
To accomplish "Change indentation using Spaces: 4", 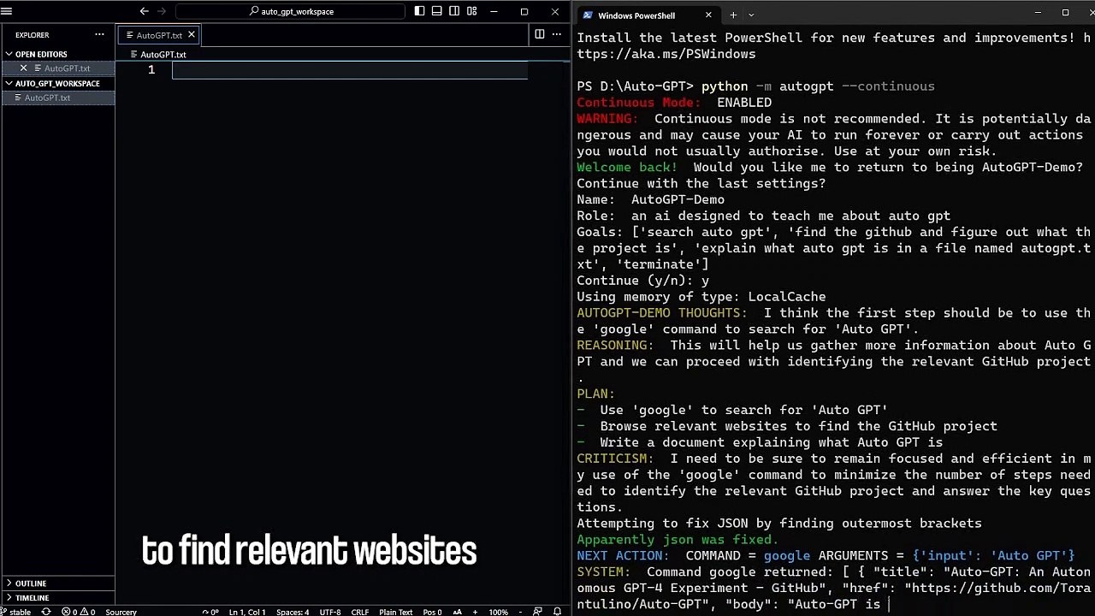I will point(293,612).
